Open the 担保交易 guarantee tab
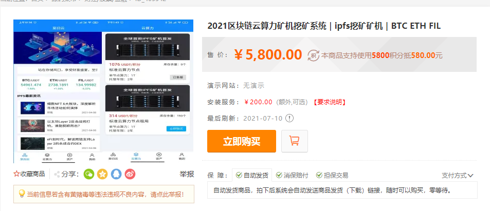The image size is (490, 211). click(332, 176)
